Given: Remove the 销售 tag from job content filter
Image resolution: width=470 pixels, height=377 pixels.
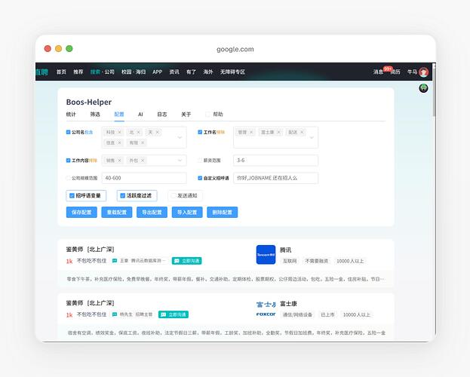Looking at the screenshot, I should click(x=119, y=161).
